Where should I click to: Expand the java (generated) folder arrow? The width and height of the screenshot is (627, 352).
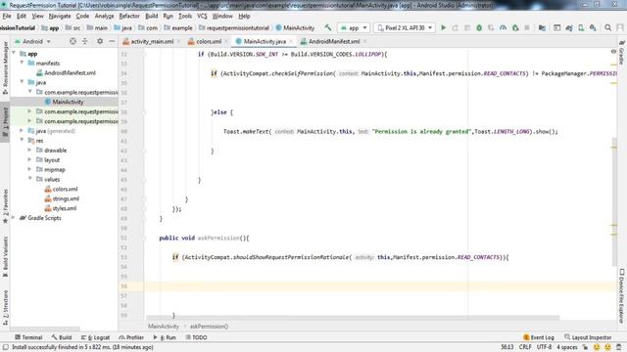pos(22,130)
